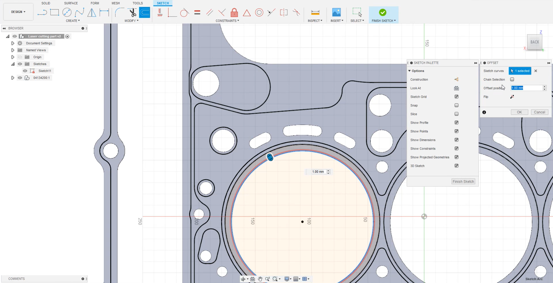Select the 2-Point Rectangle tool
Screen dimensions: 553x283
point(55,12)
